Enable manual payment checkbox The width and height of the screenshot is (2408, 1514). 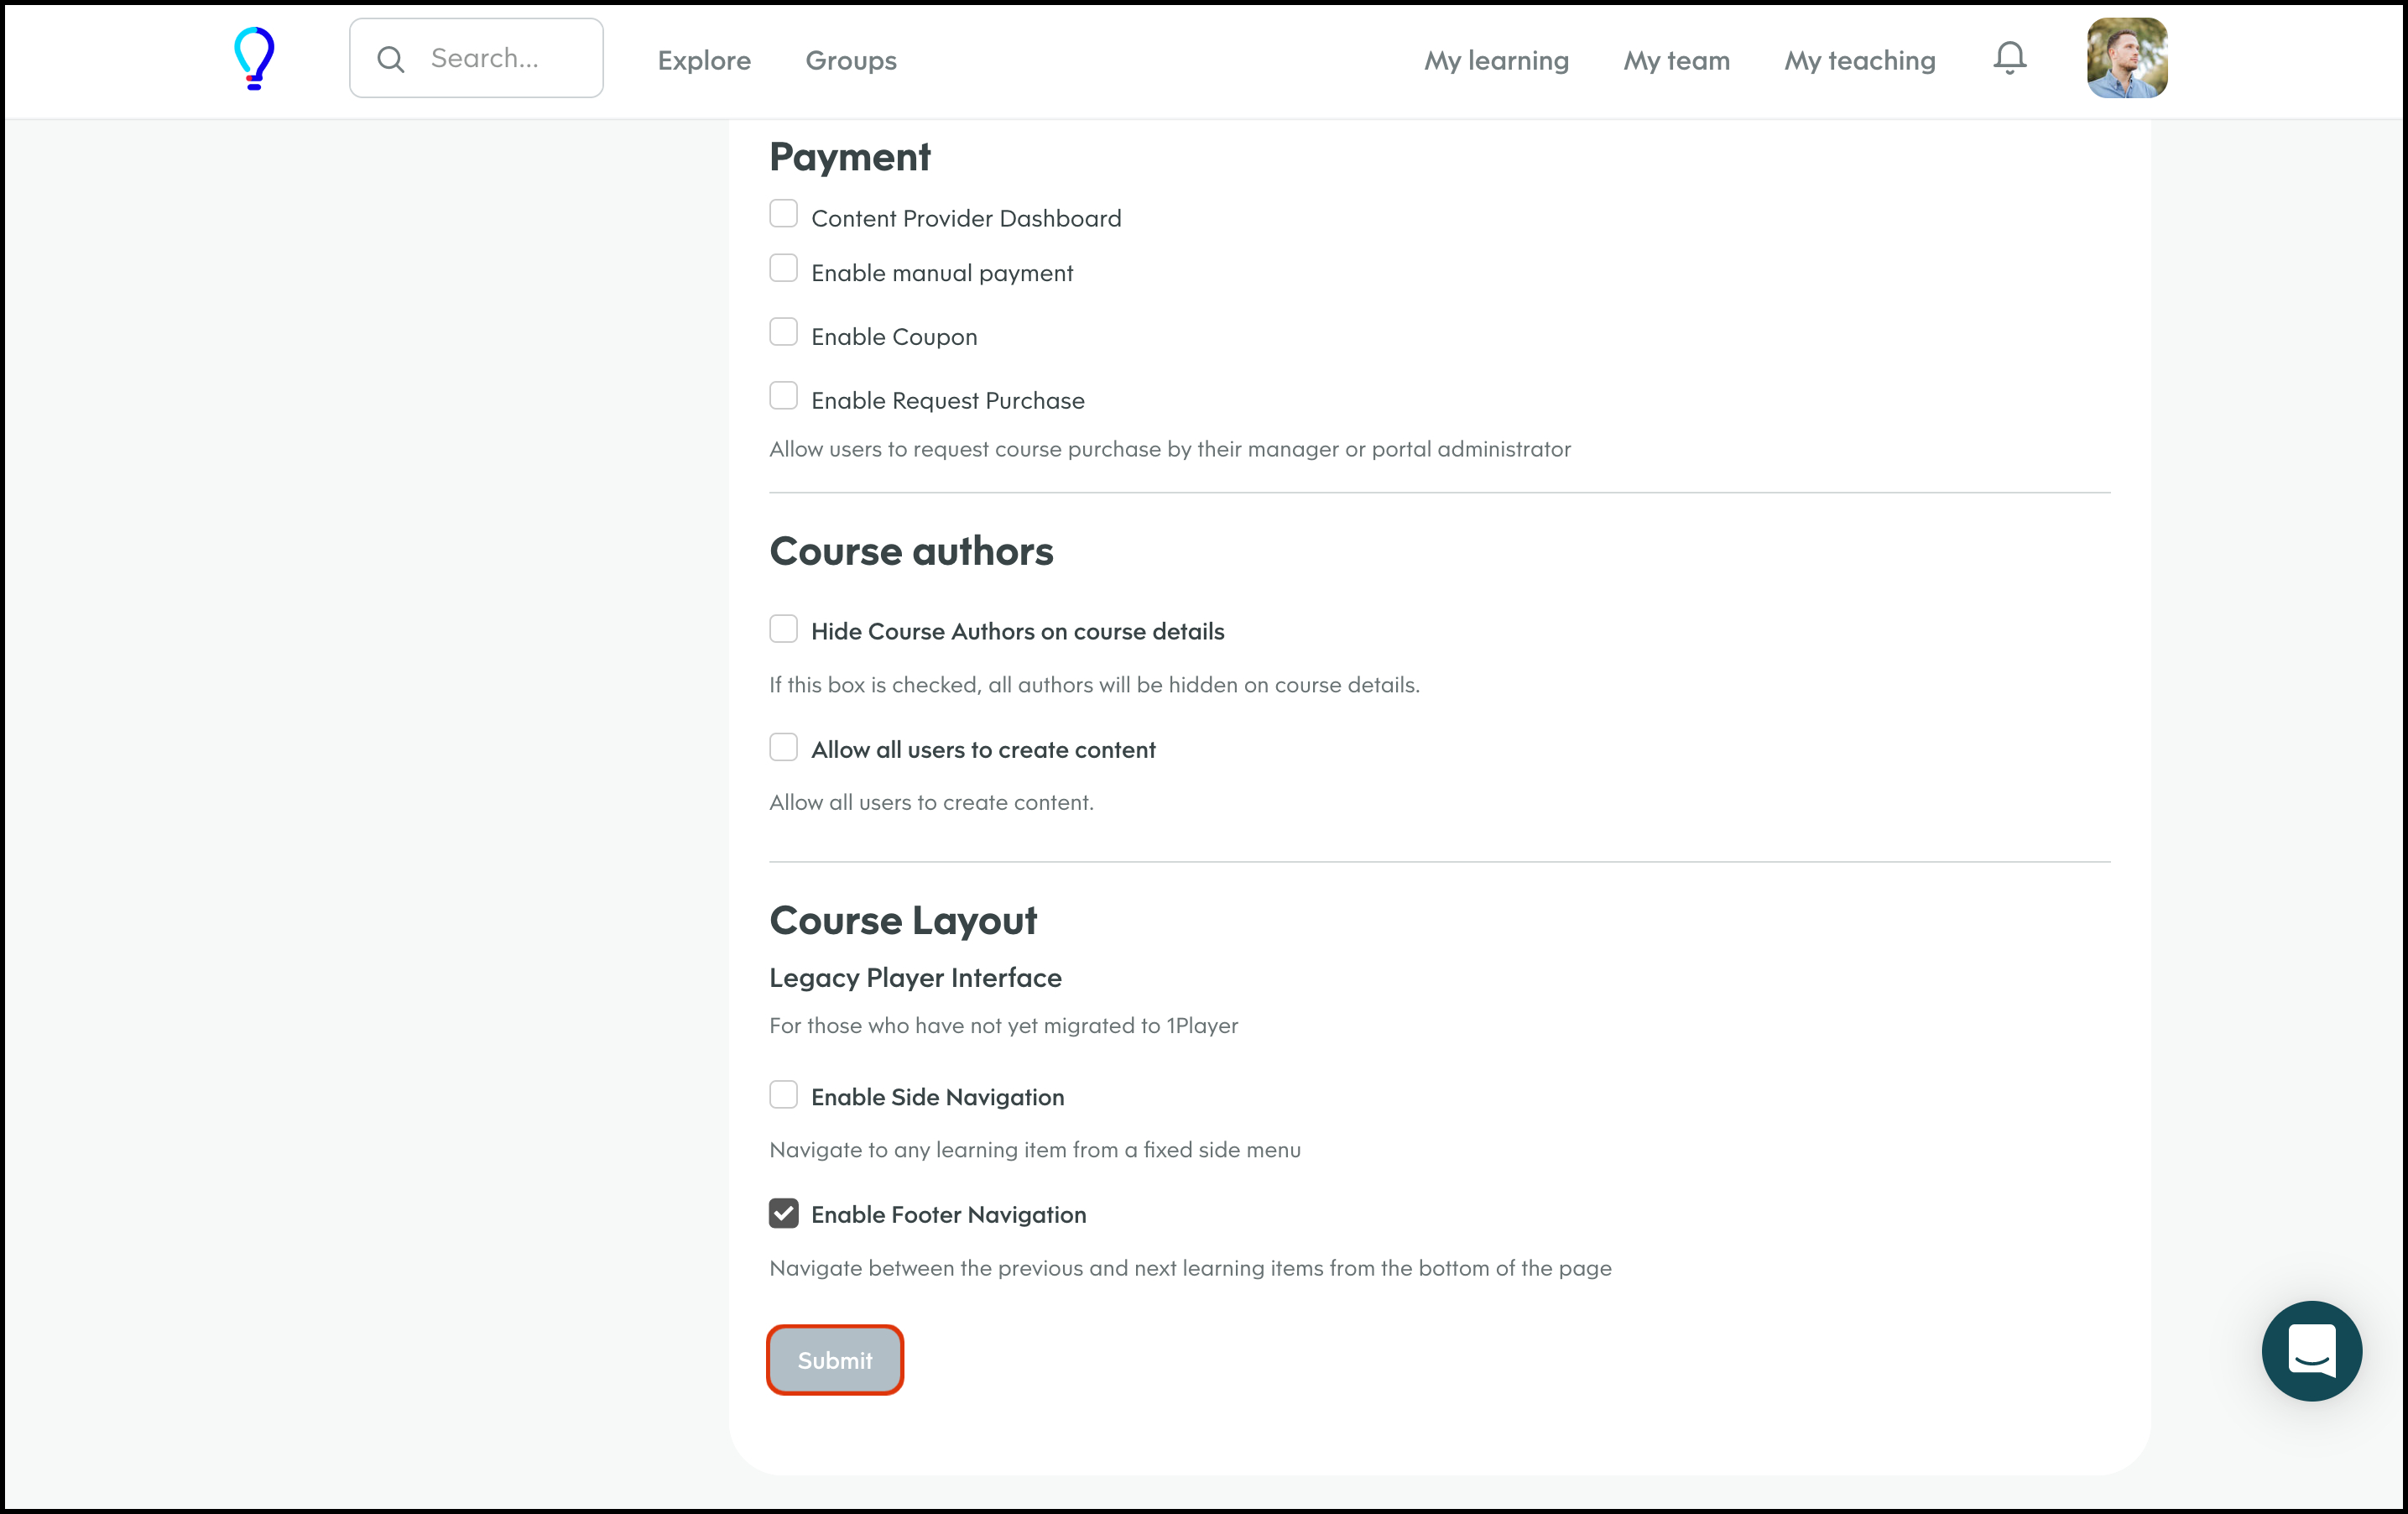(x=783, y=268)
